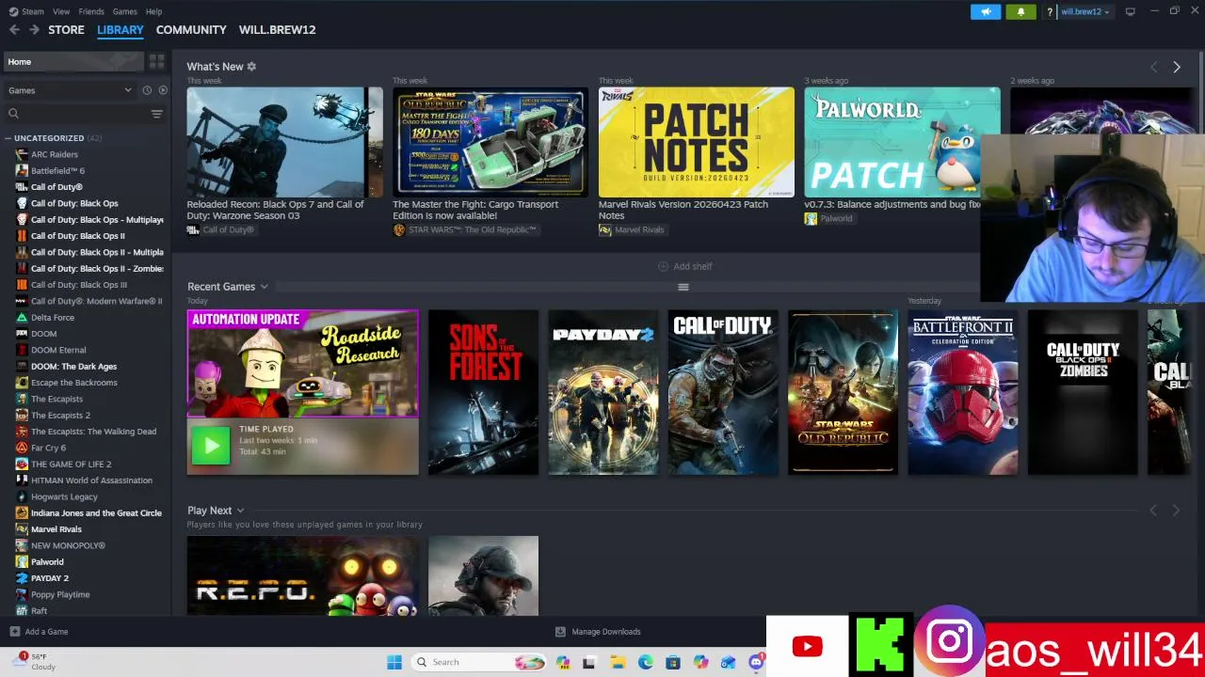Open Black Ops II Zombies cover
The width and height of the screenshot is (1205, 677).
(1083, 392)
